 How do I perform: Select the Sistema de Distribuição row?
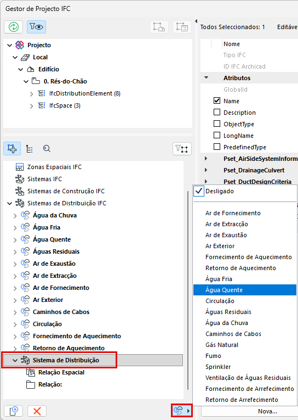coord(93,360)
